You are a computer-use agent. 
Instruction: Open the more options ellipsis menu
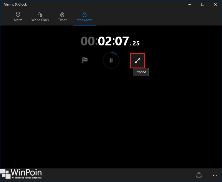click(215, 175)
